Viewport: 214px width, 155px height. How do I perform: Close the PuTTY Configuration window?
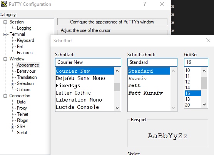tap(162, 4)
